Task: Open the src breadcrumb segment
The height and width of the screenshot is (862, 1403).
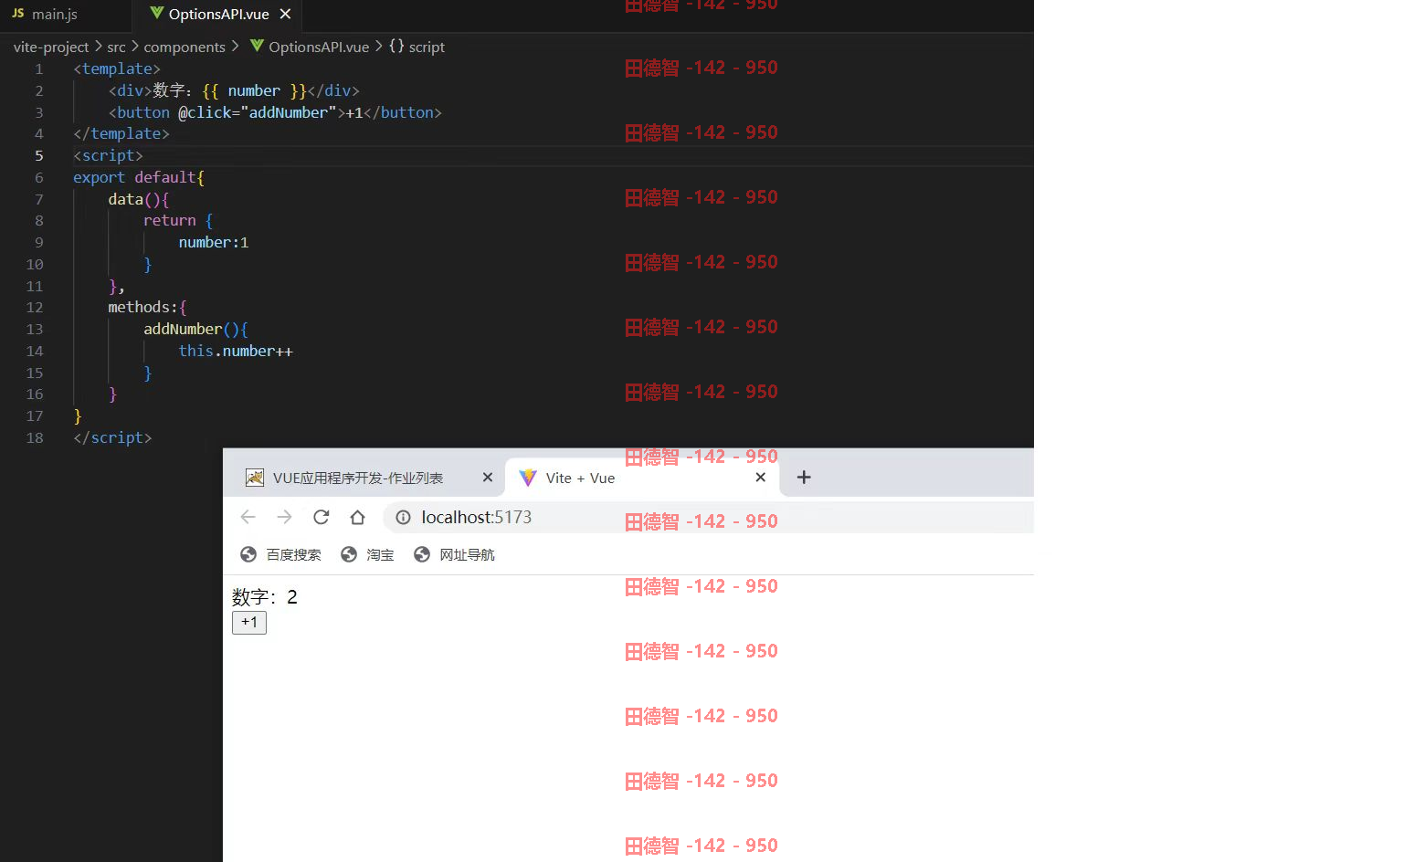Action: pos(116,47)
